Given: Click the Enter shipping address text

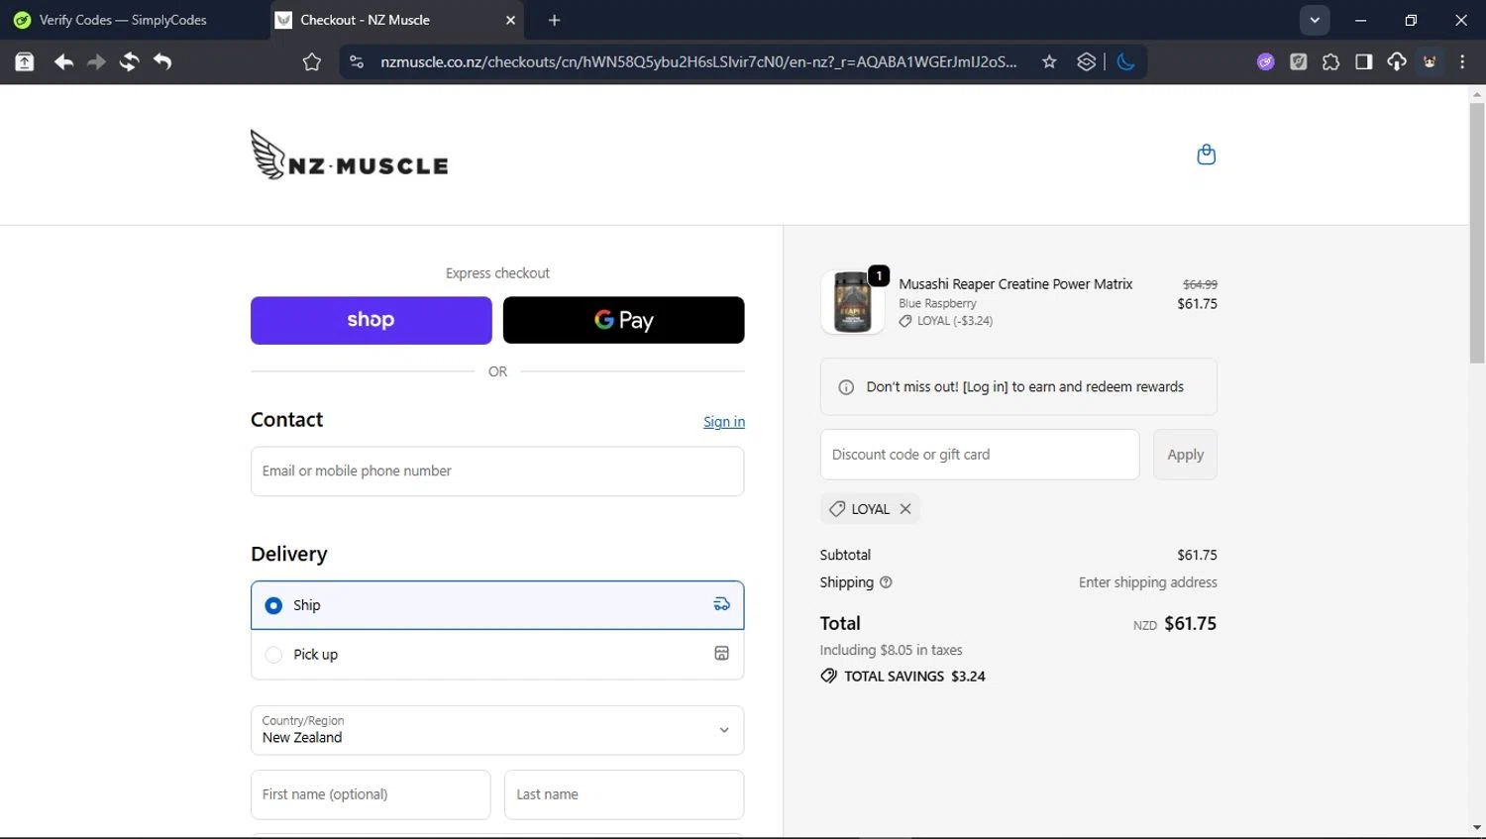Looking at the screenshot, I should pyautogui.click(x=1147, y=582).
